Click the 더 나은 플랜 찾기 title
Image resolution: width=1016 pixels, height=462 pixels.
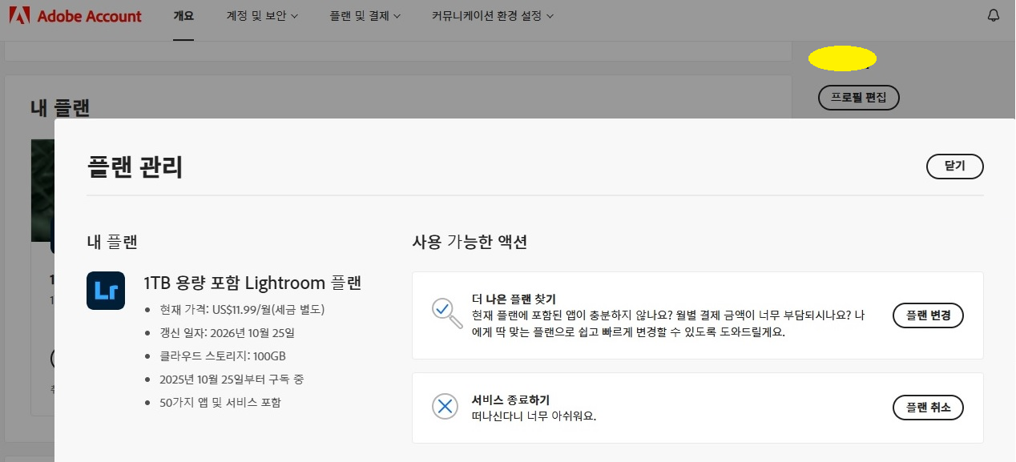pos(514,299)
